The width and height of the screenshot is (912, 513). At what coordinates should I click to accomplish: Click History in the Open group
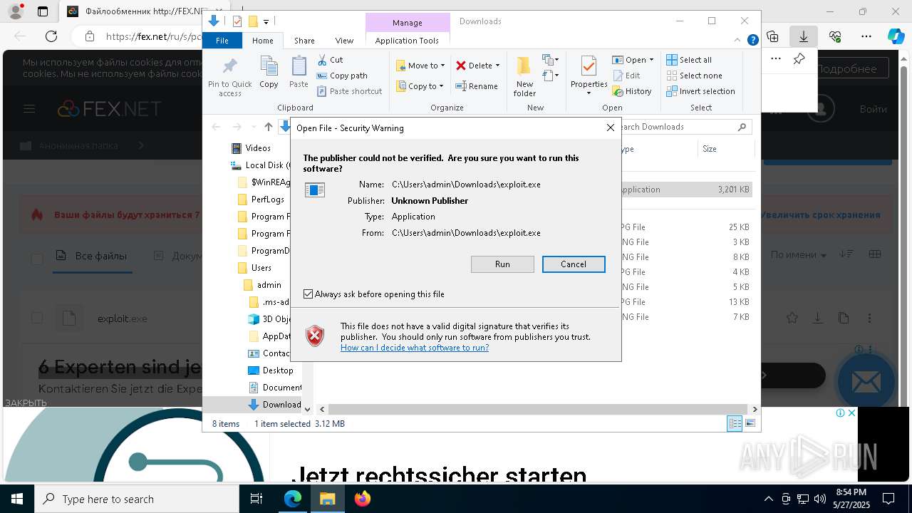[x=632, y=91]
